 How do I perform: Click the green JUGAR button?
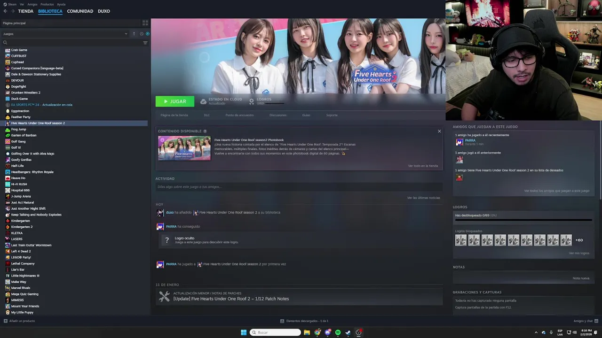[175, 101]
